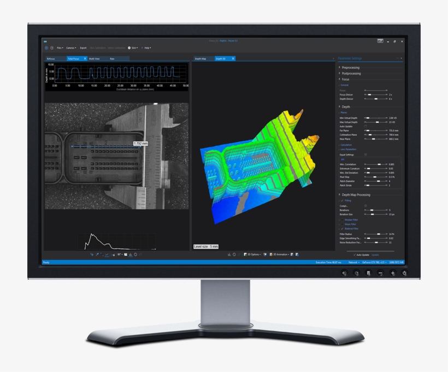Click the monitor minus button icon

pos(380,273)
